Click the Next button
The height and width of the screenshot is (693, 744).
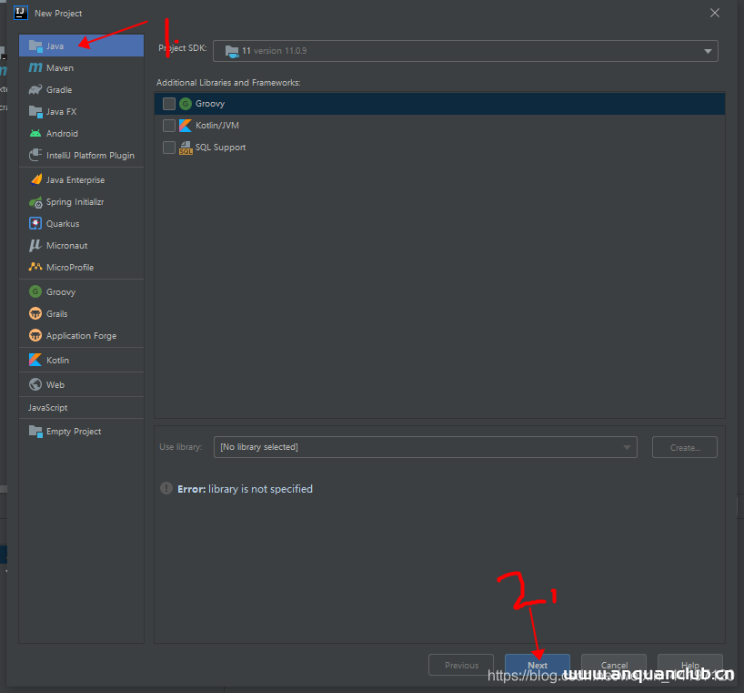[538, 665]
